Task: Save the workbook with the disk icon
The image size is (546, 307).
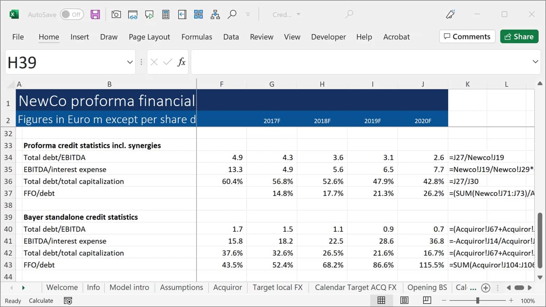Action: (x=95, y=15)
